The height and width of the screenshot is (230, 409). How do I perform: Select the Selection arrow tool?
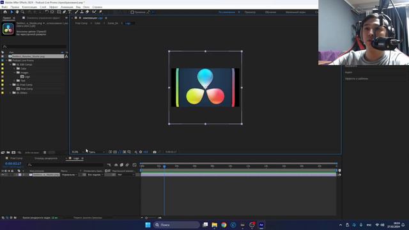click(12, 12)
